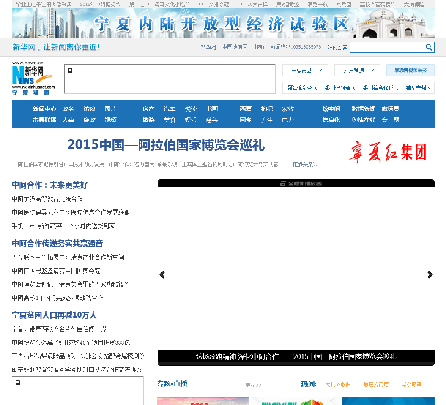Click the search magnifier icon
This screenshot has width=446, height=405.
pyautogui.click(x=429, y=47)
